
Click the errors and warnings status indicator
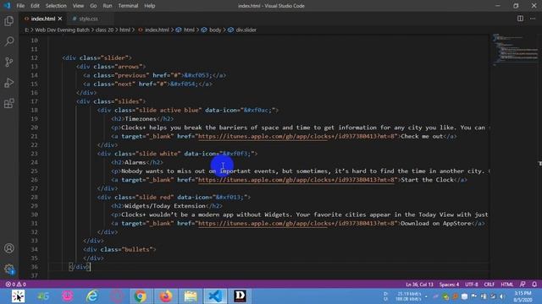point(16,285)
